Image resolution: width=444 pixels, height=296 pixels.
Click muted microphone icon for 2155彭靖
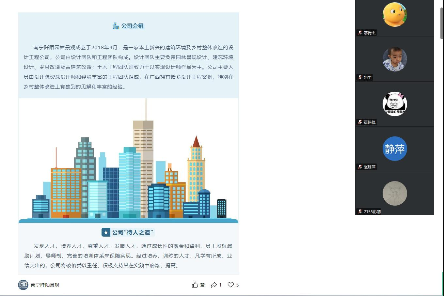pos(360,211)
